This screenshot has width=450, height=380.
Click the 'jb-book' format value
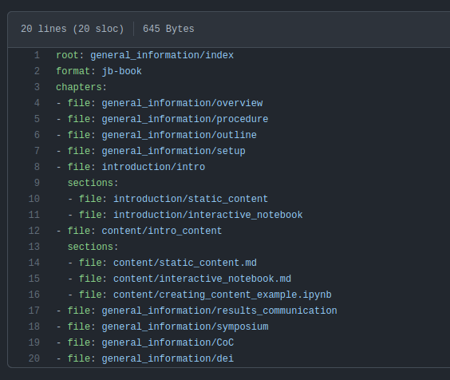click(x=122, y=71)
